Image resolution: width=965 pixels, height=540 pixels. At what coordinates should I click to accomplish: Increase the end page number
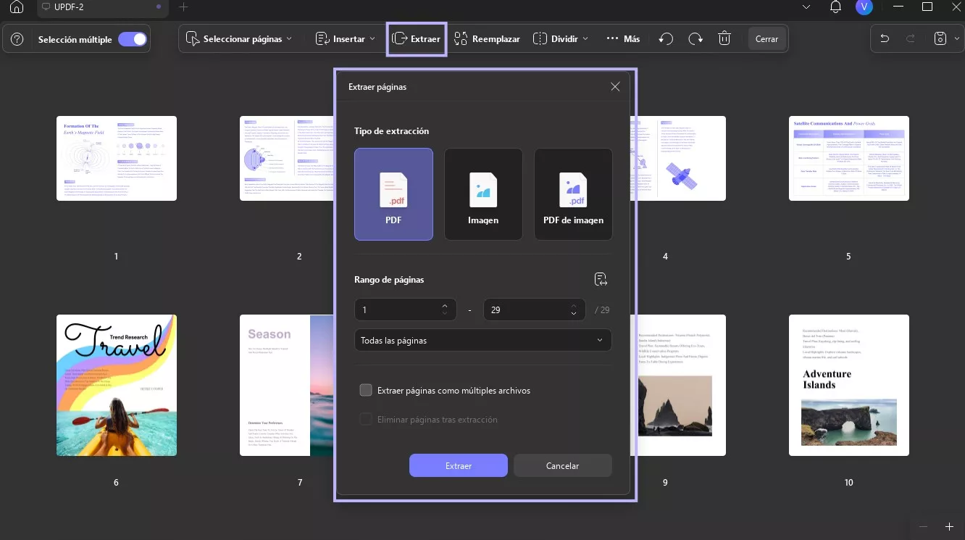[574, 305]
